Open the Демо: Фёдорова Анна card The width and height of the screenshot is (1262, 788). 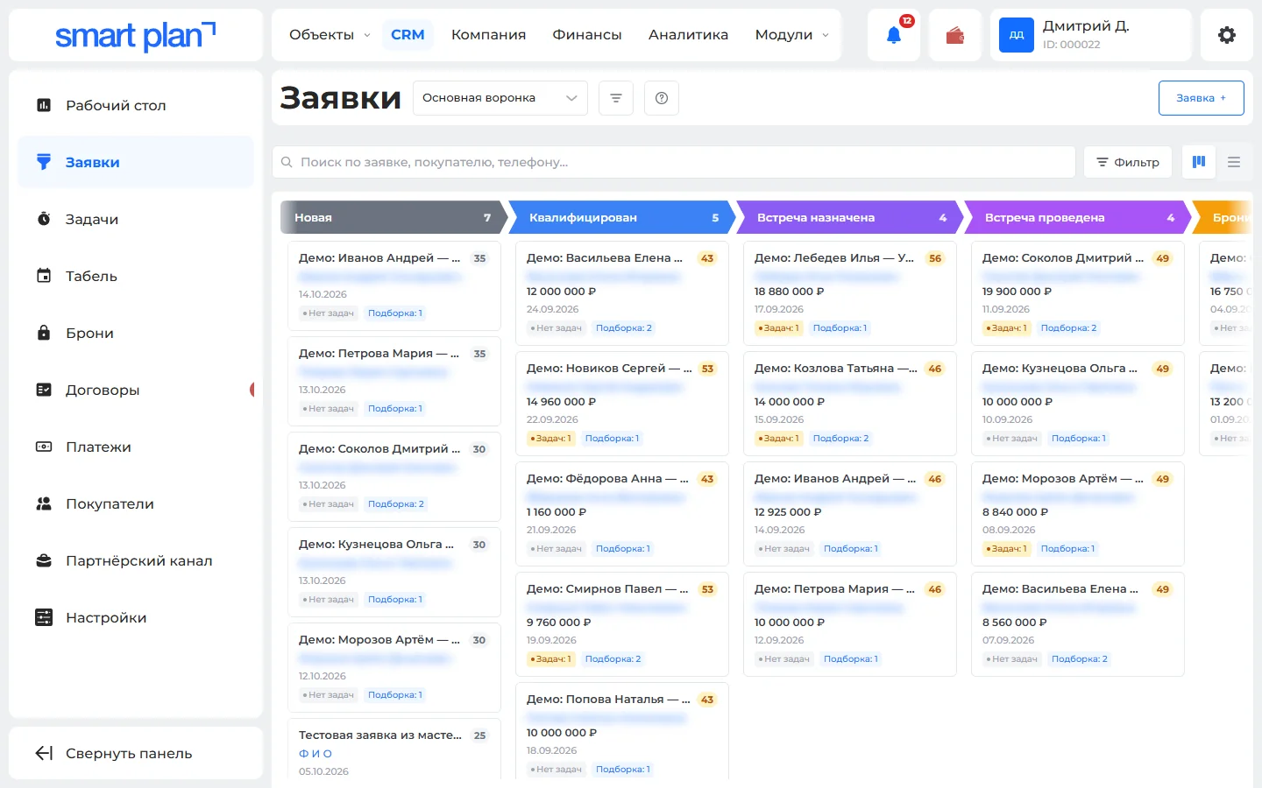[x=622, y=514]
